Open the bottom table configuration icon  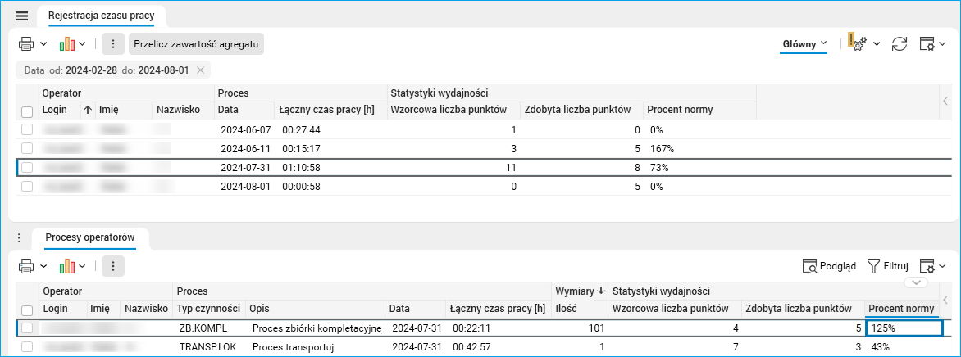928,266
